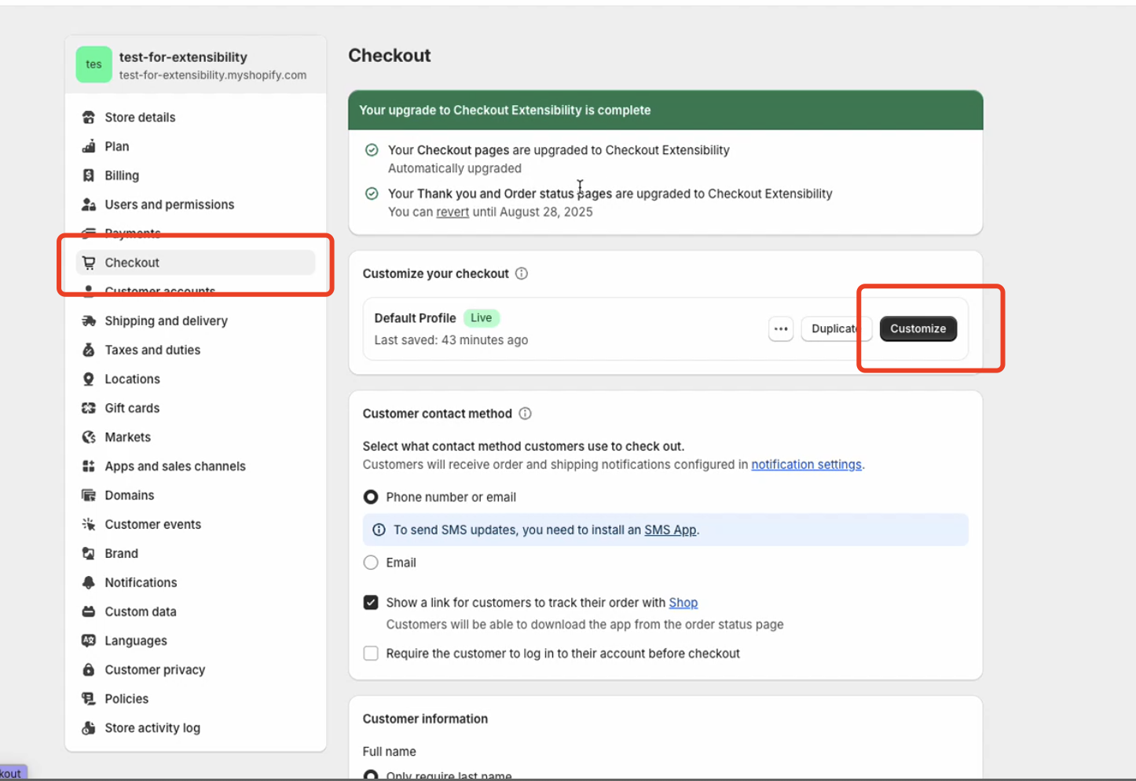The width and height of the screenshot is (1136, 781).
Task: Open the Customer contact method info tooltip
Action: pyautogui.click(x=525, y=413)
